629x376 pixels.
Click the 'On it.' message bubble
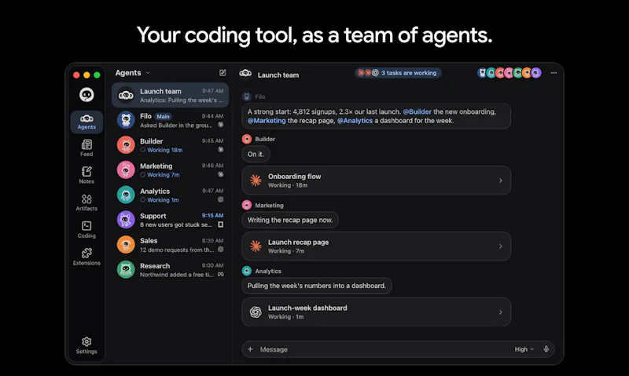[x=256, y=154]
